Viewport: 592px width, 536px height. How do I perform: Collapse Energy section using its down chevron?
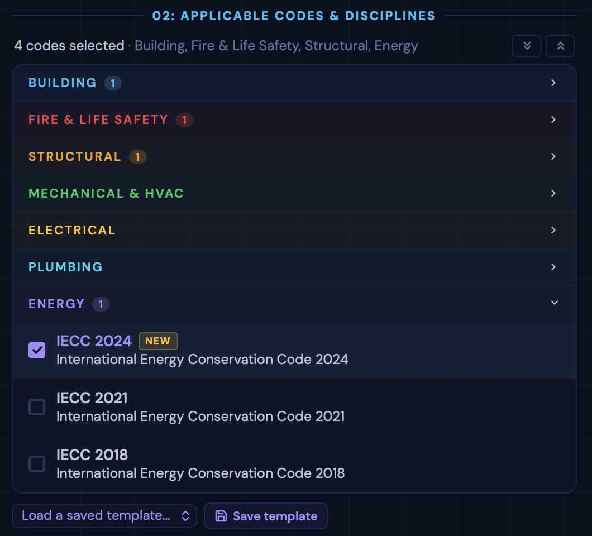tap(554, 303)
